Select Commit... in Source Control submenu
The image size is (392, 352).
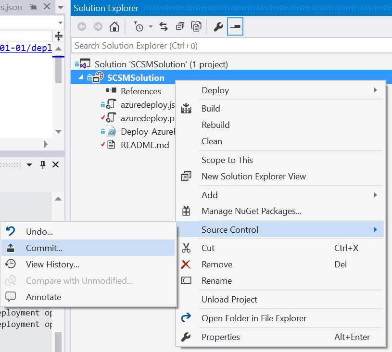pos(44,248)
